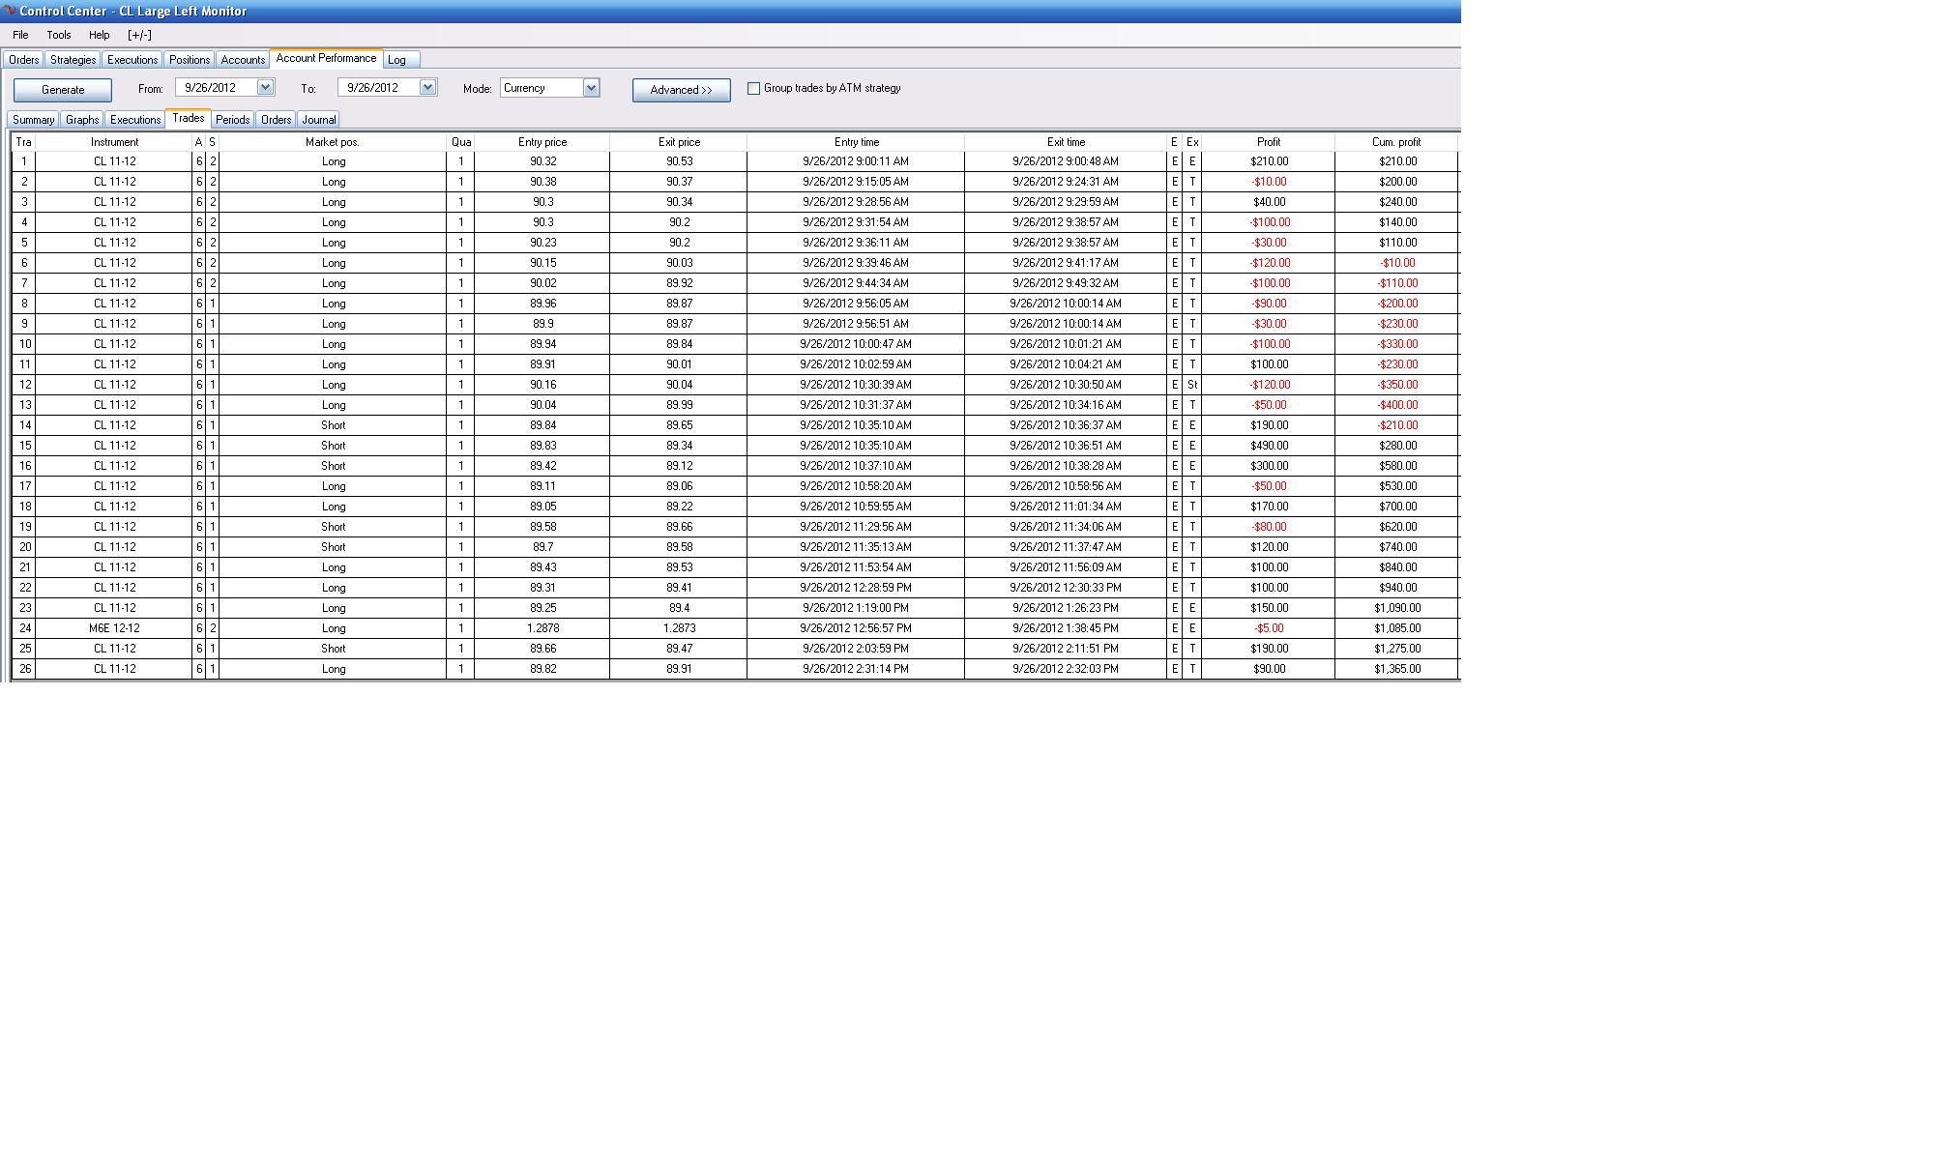The width and height of the screenshot is (1934, 1160).
Task: Switch to the Accounts tab
Action: tap(243, 60)
